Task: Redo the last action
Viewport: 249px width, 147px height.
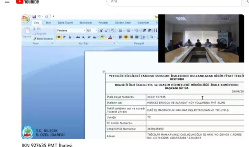Action: [47, 16]
